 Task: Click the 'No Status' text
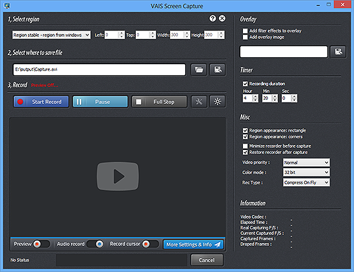(19, 260)
